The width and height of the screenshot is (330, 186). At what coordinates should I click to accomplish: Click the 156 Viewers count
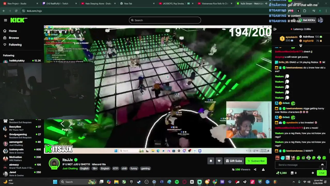(241, 169)
